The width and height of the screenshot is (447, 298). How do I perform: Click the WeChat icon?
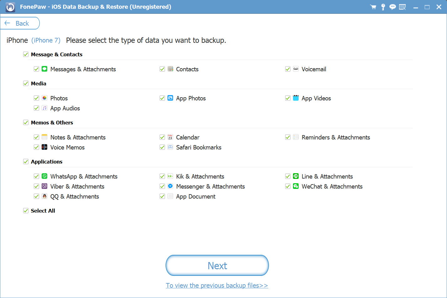pos(296,186)
